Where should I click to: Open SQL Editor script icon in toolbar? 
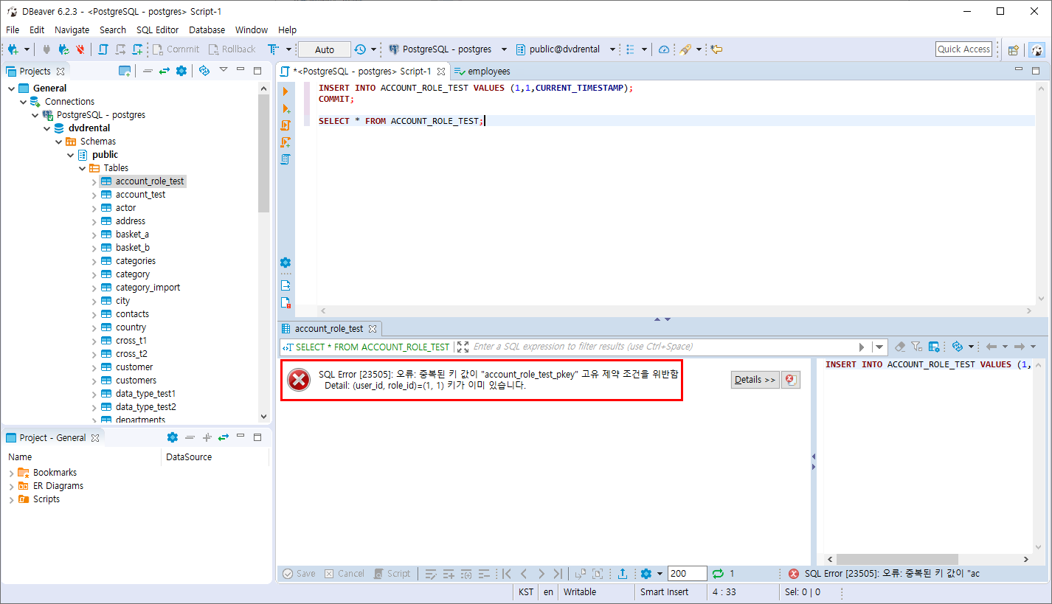point(103,49)
